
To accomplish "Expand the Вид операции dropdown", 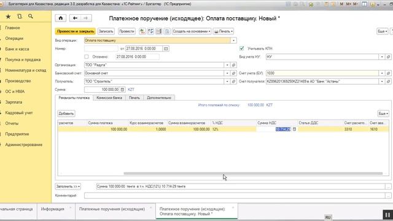I will coord(233,41).
